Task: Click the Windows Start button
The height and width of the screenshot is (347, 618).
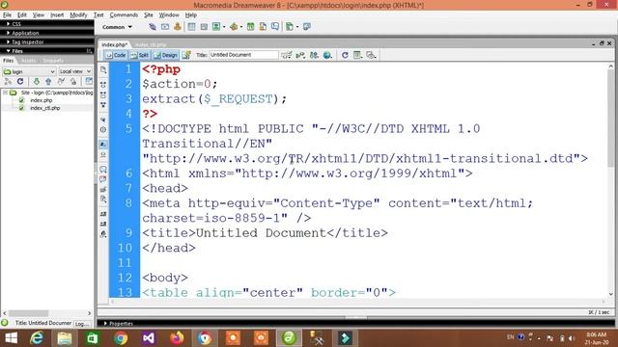Action: 11,338
